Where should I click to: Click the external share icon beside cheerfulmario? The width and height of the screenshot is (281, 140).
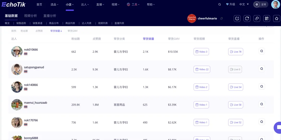tap(237, 19)
